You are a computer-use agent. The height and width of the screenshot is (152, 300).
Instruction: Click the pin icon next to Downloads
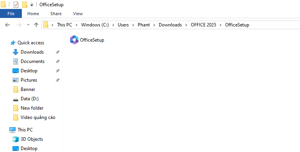[58, 52]
